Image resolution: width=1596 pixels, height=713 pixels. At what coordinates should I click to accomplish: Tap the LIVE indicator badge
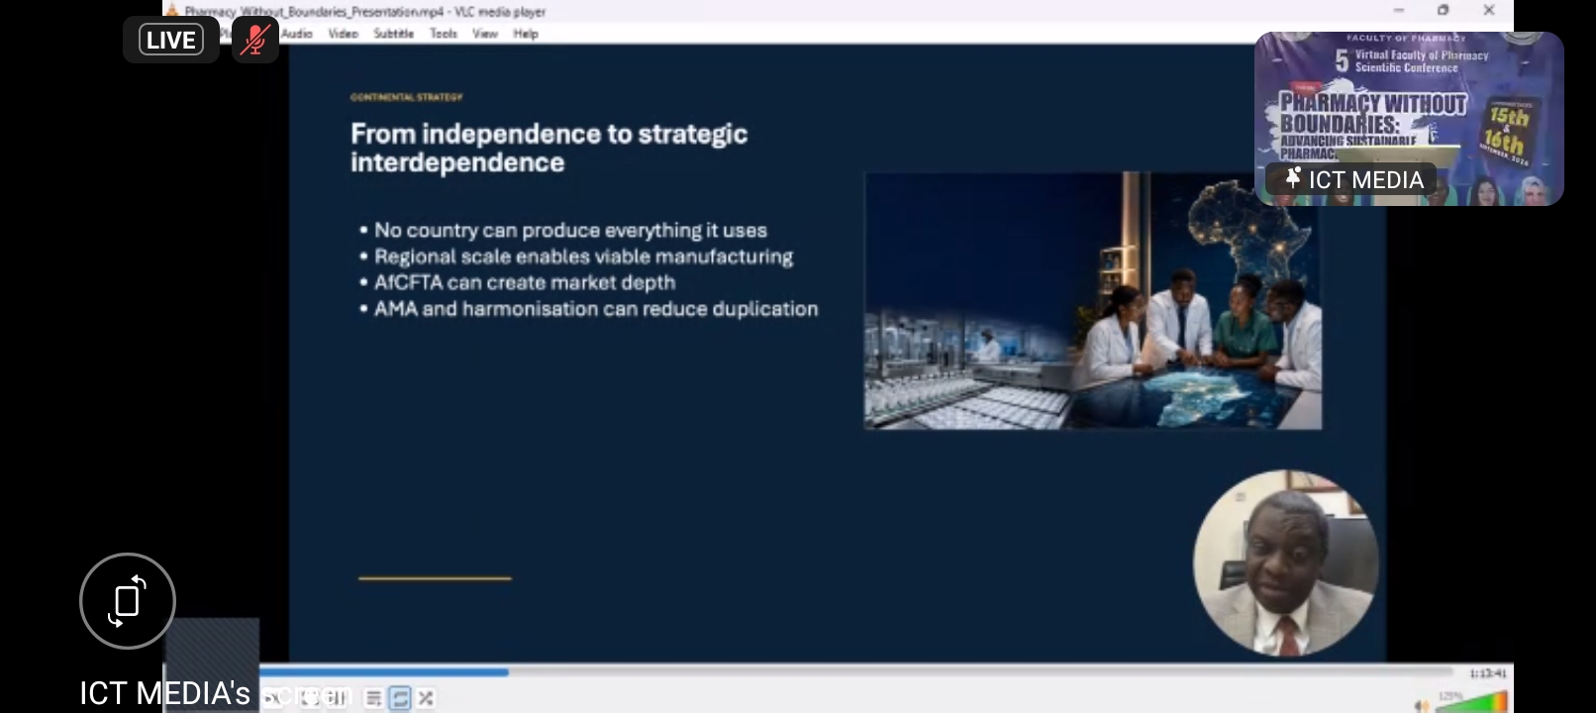tap(171, 40)
